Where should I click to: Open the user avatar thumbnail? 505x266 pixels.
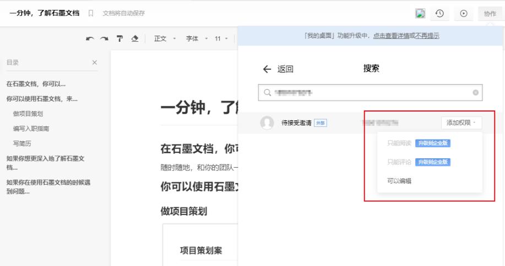coord(420,13)
